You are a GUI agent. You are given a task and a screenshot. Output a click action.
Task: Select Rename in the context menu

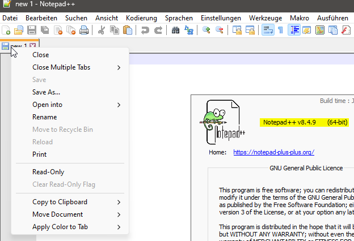pos(45,117)
